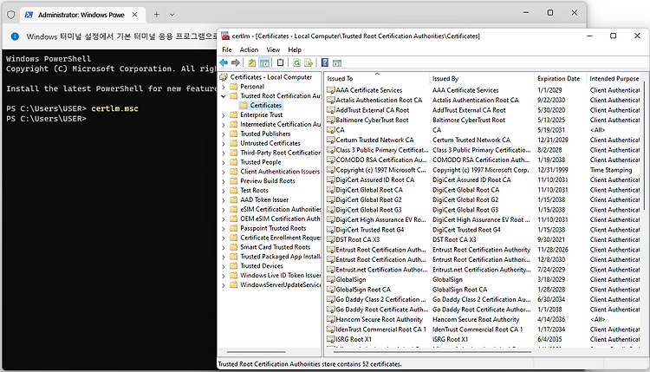Sort by the Intended Purposes column header

(x=614, y=78)
